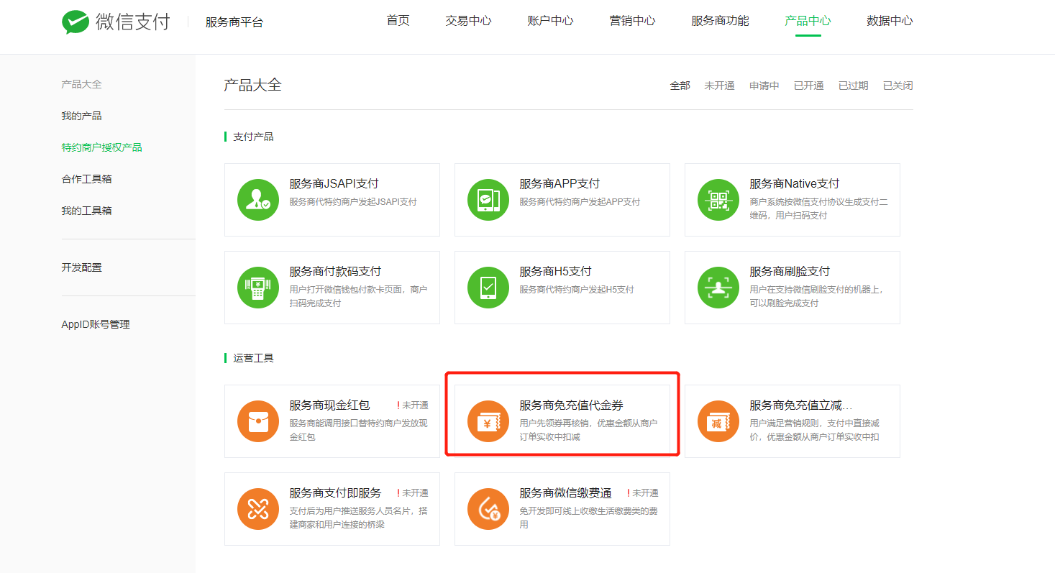Screen dimensions: 1055x573
Task: Open the 服务商微信缴费通 product title
Action: (565, 493)
